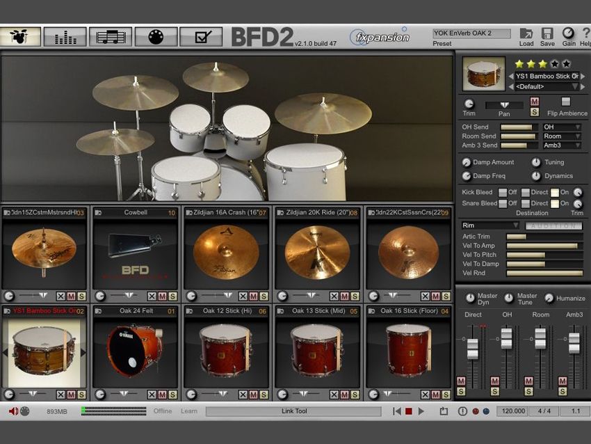Click the Master Tune knob
Image resolution: width=591 pixels, height=444 pixels.
tap(509, 298)
